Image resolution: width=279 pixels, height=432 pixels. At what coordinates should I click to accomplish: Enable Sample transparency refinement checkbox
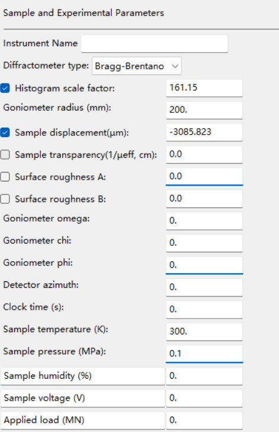[5, 155]
